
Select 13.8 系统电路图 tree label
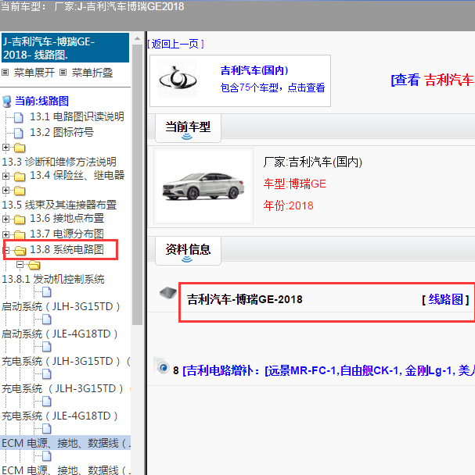coord(67,250)
